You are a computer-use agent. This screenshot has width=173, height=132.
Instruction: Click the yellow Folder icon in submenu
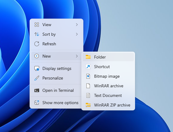coord(88,57)
